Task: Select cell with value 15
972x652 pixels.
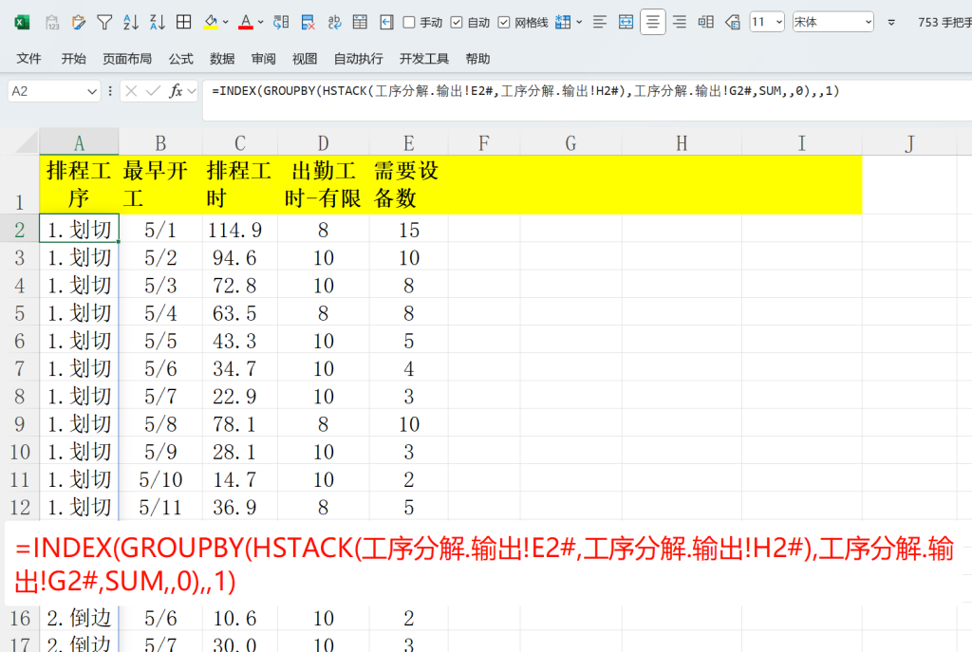Action: pos(408,230)
